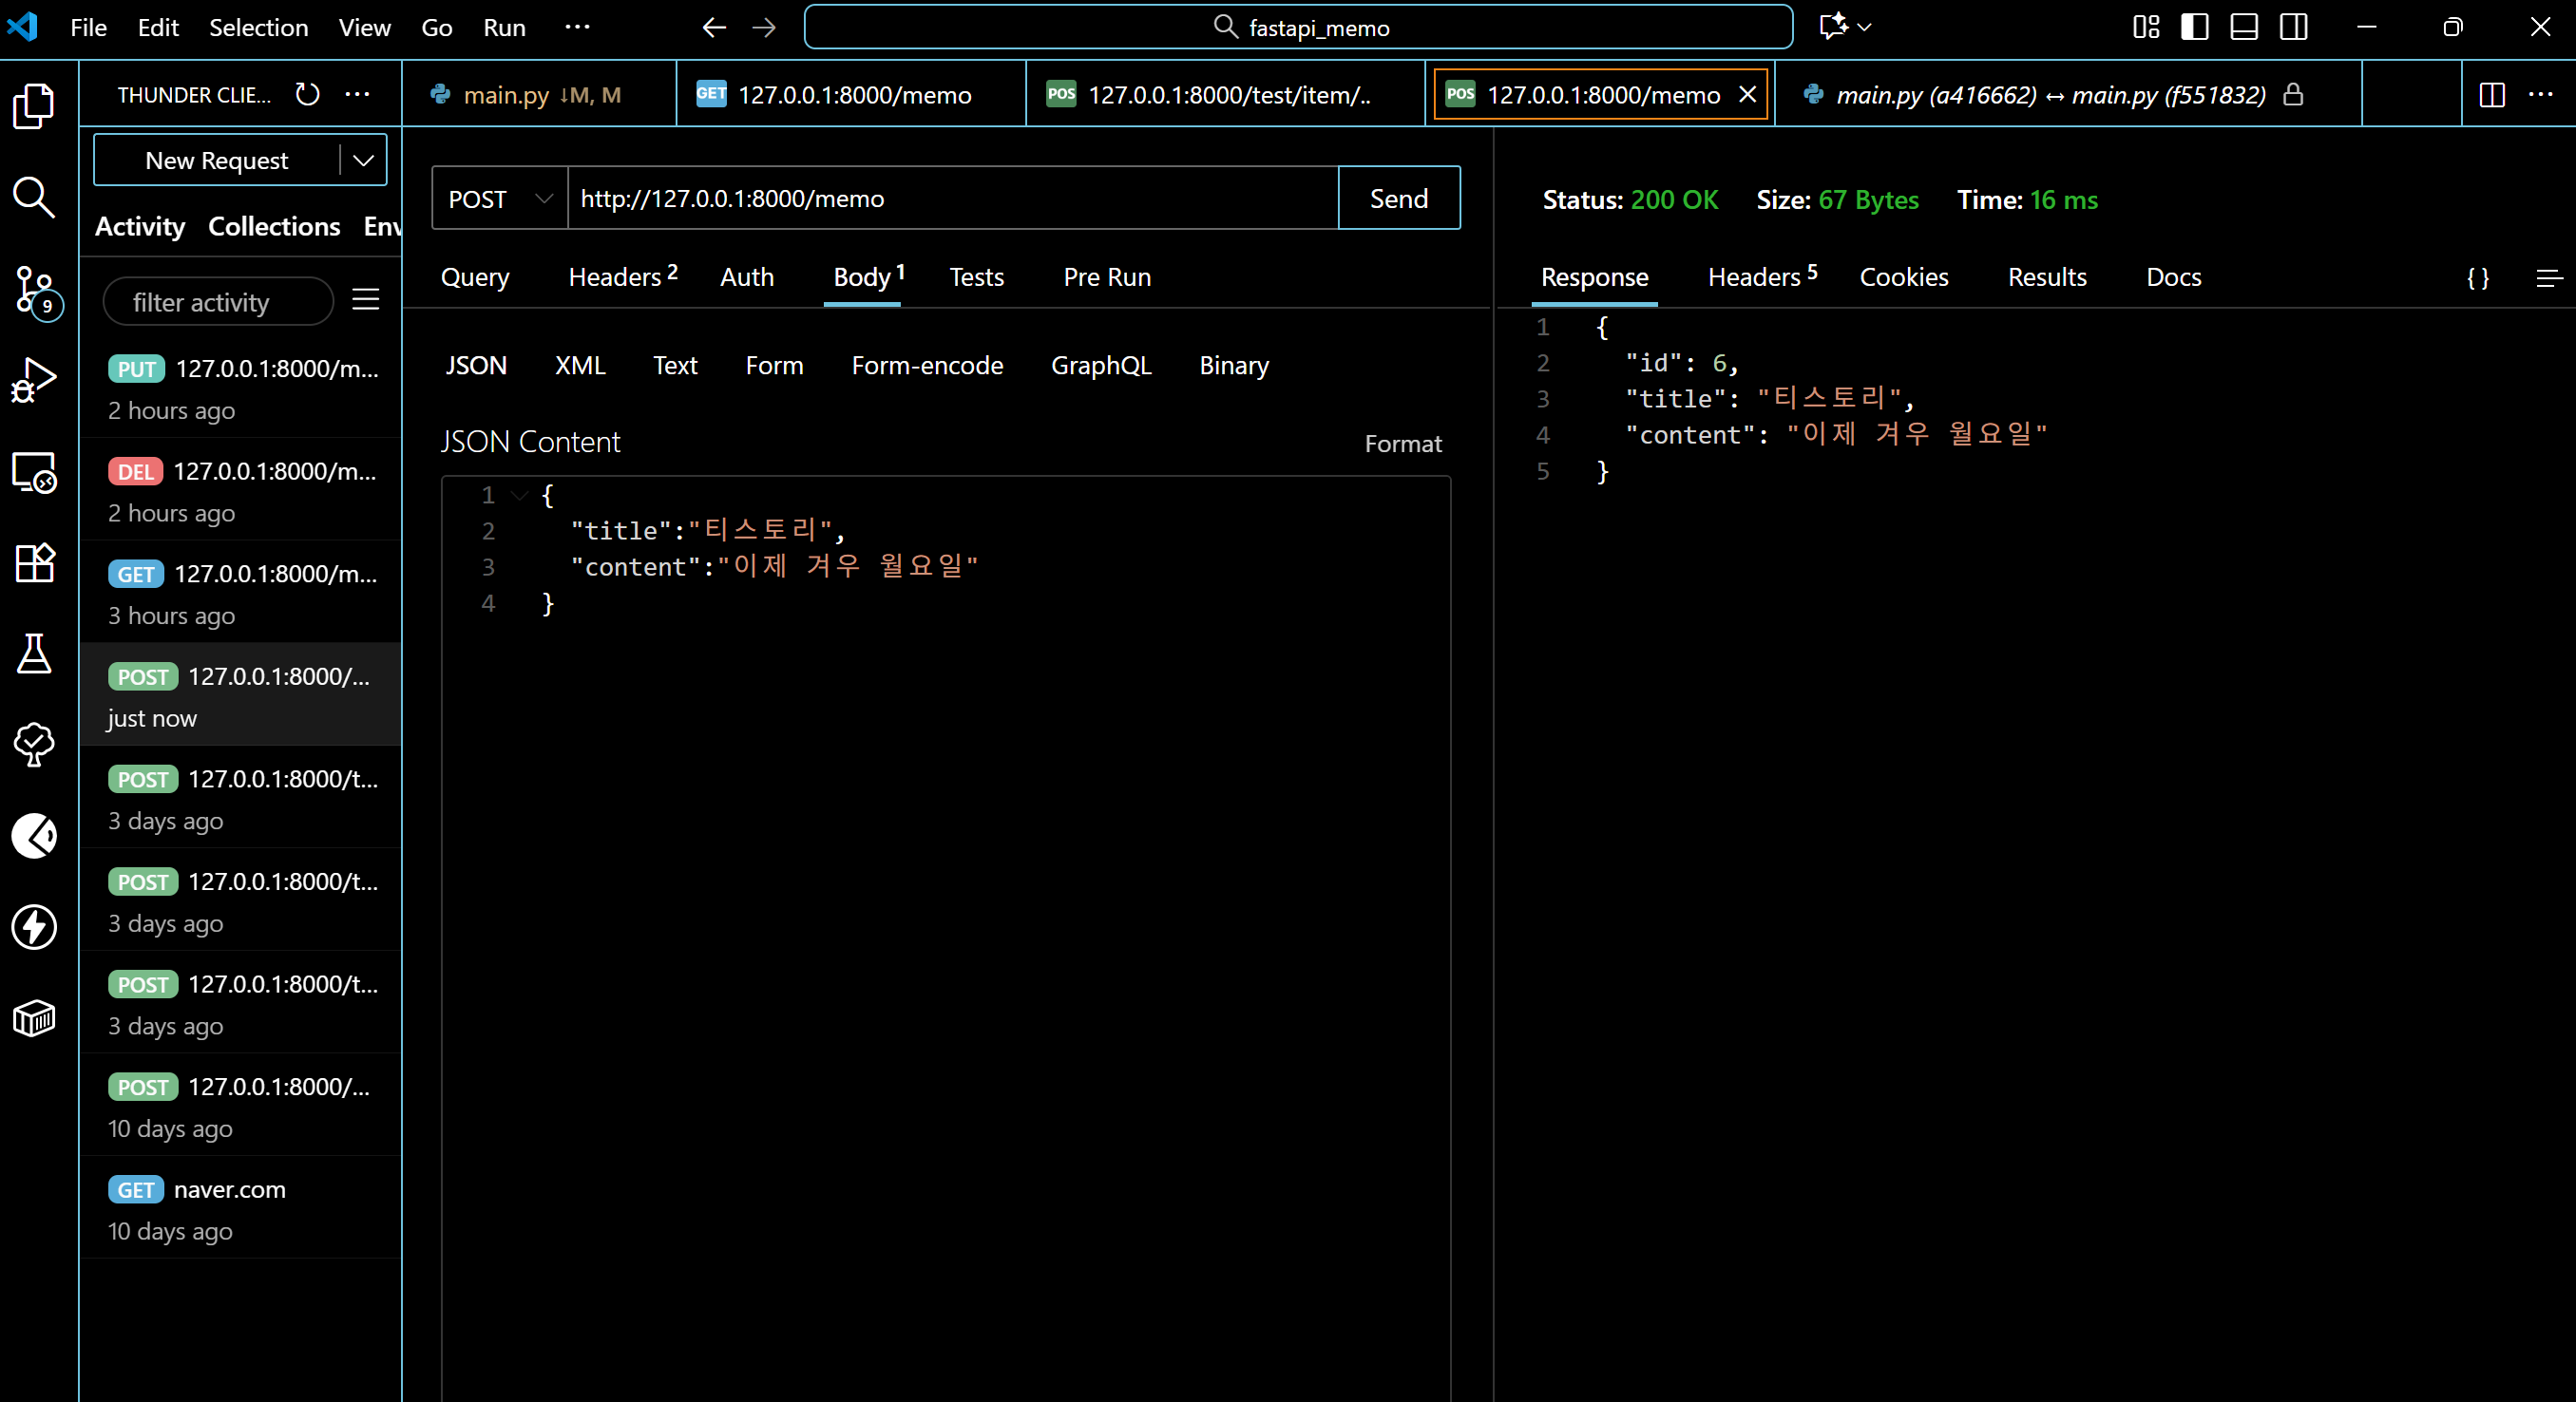2576x1402 pixels.
Task: Click the Format link above JSON content
Action: pos(1402,444)
